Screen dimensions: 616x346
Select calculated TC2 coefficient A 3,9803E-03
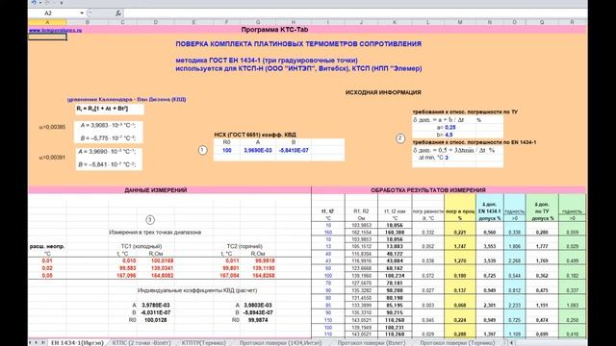coord(258,305)
